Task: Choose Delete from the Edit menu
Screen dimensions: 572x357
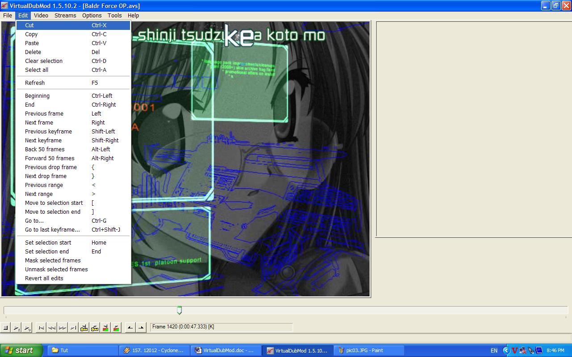Action: [73, 52]
